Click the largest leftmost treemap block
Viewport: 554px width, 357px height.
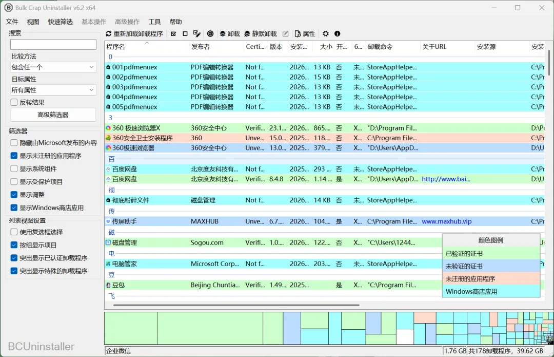click(x=131, y=328)
